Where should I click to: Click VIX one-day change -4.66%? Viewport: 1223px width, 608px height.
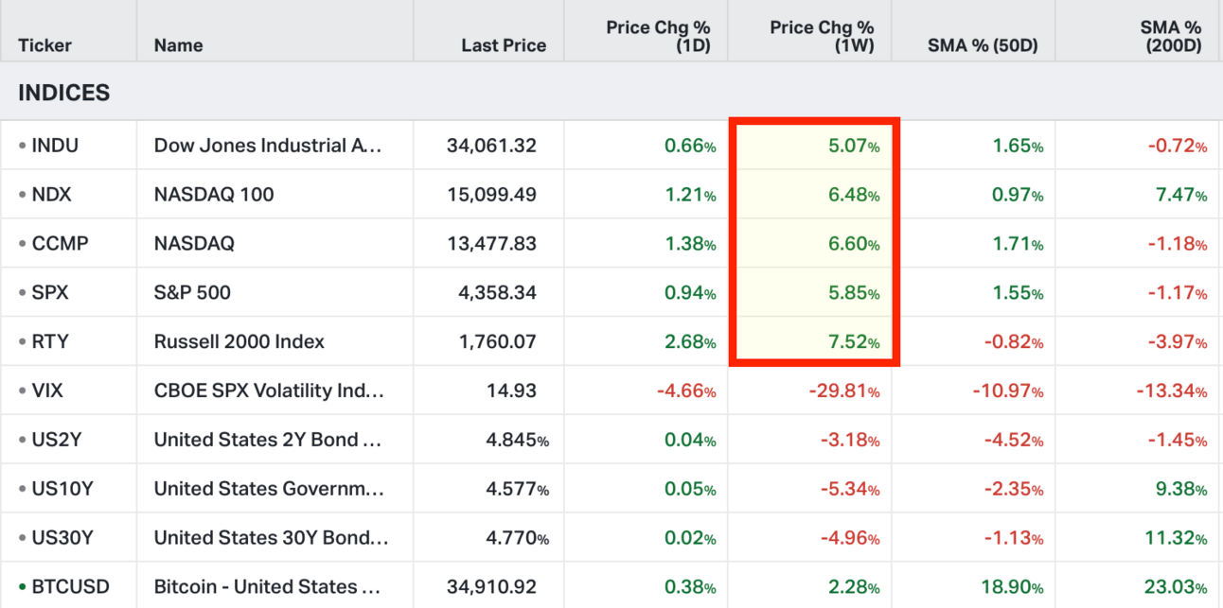(x=686, y=391)
